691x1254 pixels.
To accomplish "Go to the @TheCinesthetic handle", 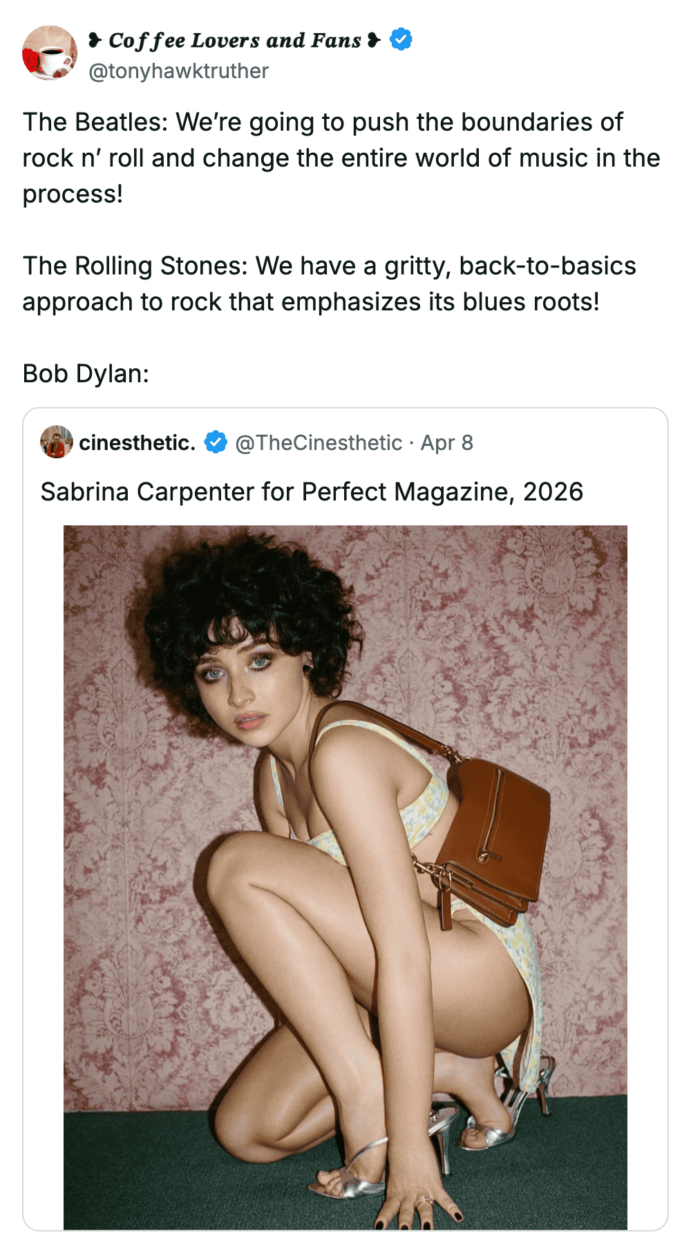I will 319,442.
